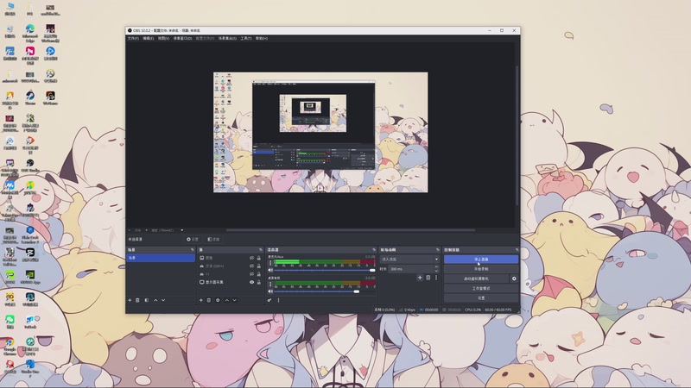This screenshot has width=691, height=388.
Task: Open the 帮助(H) menu
Action: (262, 38)
